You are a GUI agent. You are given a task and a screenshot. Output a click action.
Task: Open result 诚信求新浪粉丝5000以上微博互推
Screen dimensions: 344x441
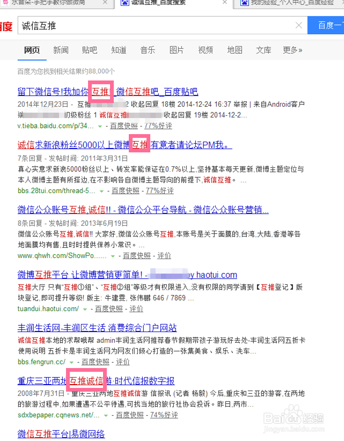pyautogui.click(x=125, y=145)
